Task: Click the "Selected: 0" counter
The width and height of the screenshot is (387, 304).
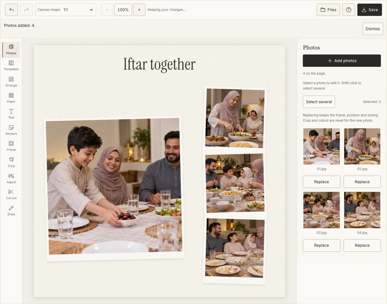Action: pos(372,102)
